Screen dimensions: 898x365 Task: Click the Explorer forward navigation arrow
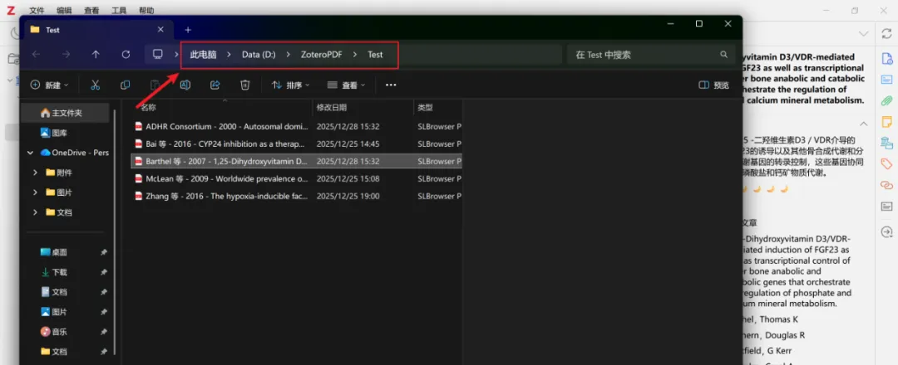pos(66,54)
